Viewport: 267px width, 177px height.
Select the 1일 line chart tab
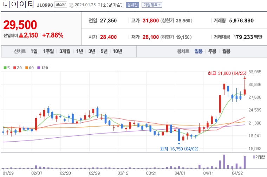tap(34, 51)
